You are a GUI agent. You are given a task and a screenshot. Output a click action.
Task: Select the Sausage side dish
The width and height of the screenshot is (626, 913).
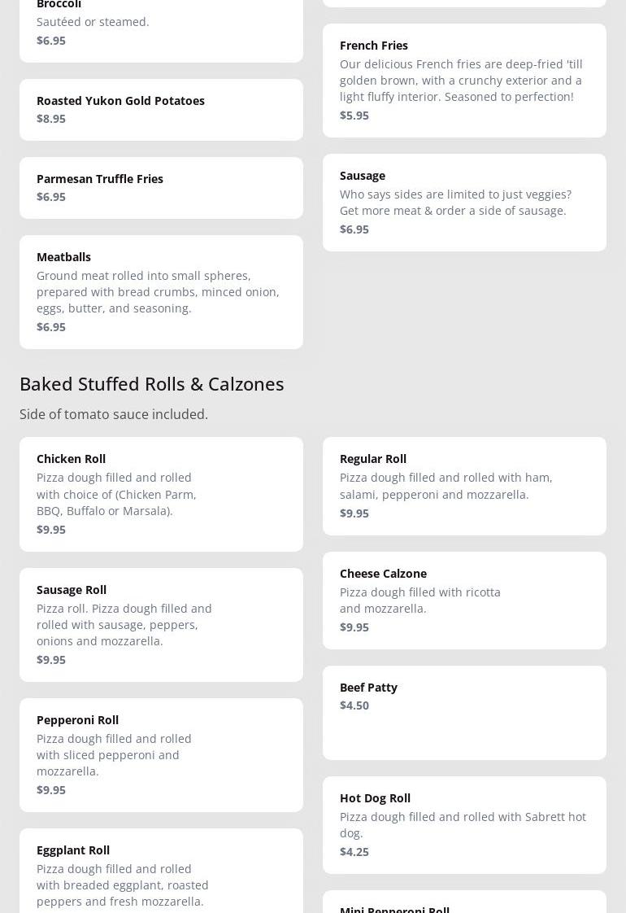pyautogui.click(x=464, y=203)
